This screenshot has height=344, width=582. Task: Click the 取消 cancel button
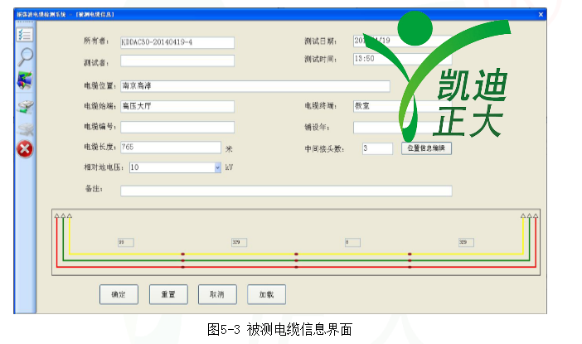[x=217, y=293]
